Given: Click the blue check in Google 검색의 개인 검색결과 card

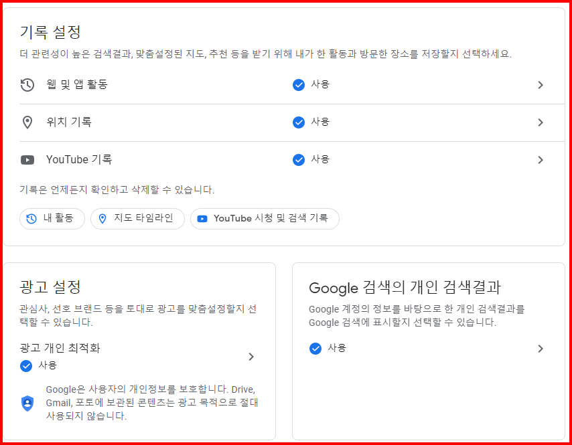Looking at the screenshot, I should [315, 349].
